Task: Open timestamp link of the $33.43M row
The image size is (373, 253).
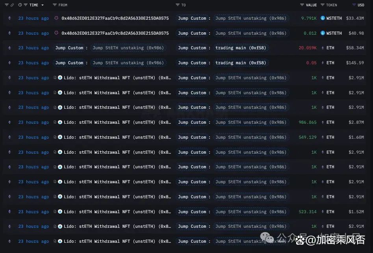Action: (33, 19)
